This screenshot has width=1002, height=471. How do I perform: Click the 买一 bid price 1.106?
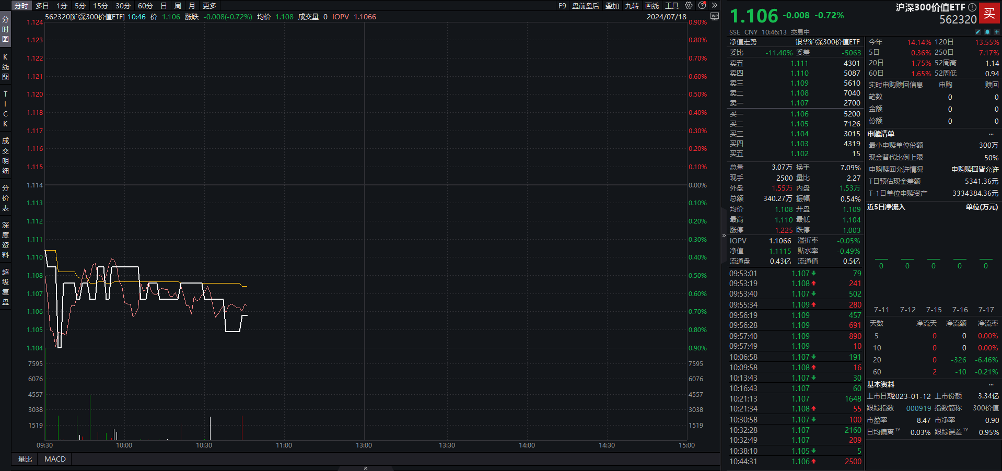(x=799, y=114)
